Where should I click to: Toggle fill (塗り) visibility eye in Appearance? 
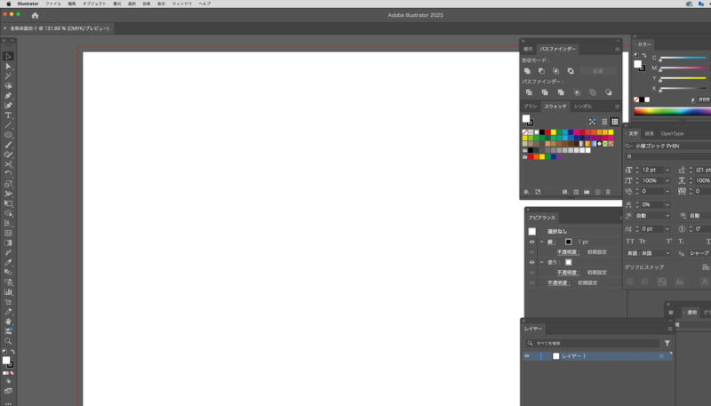click(531, 262)
